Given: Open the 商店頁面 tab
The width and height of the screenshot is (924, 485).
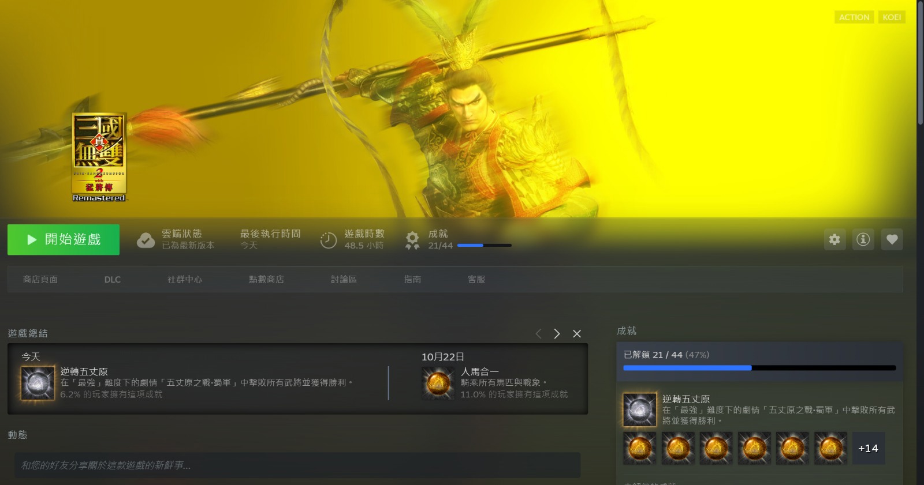Looking at the screenshot, I should point(40,279).
